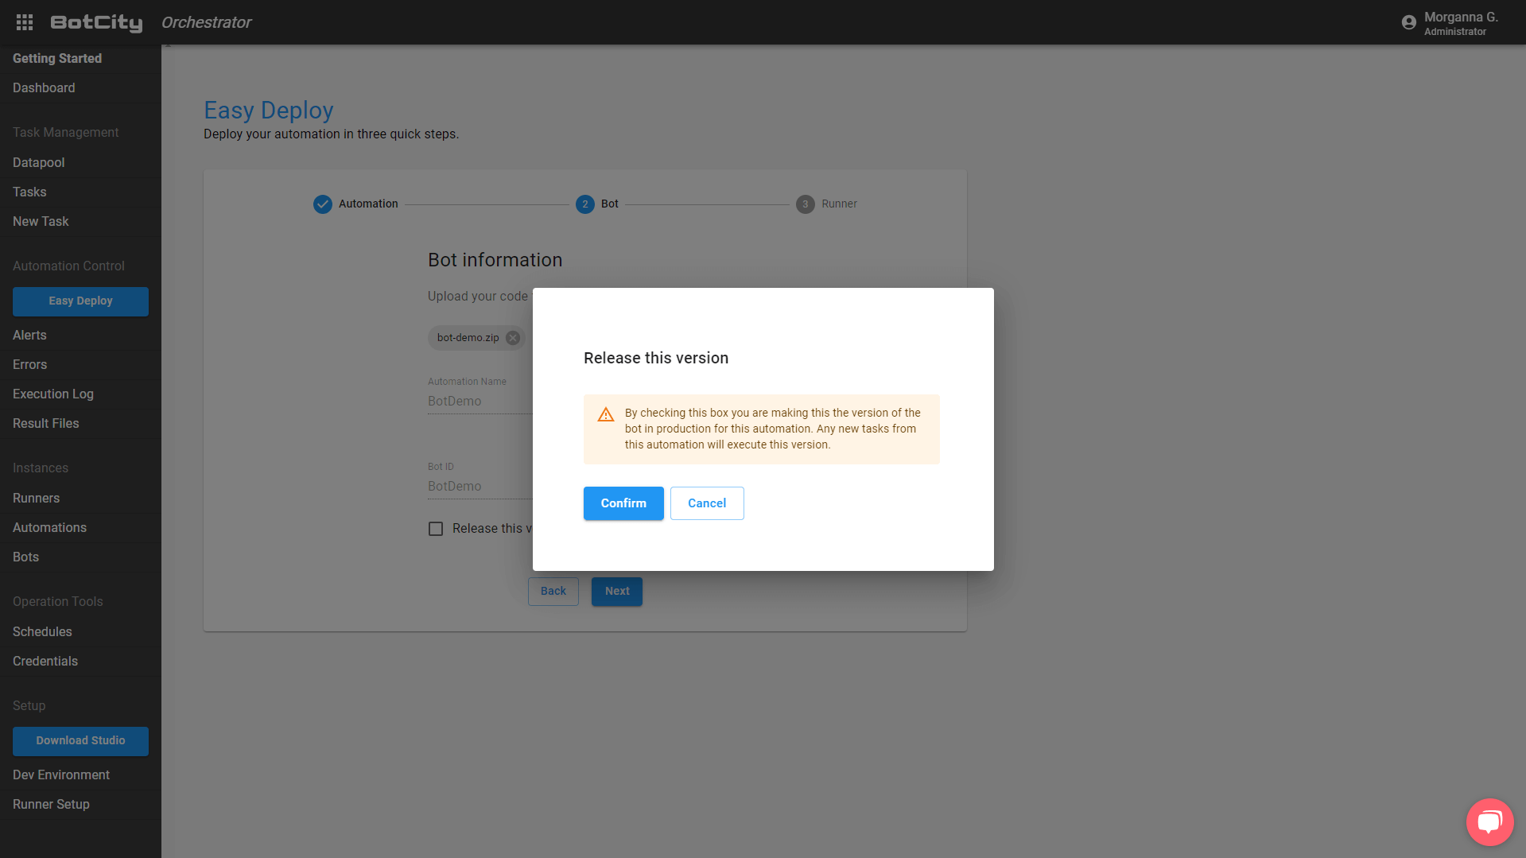
Task: Select Runners in the sidebar
Action: click(36, 498)
